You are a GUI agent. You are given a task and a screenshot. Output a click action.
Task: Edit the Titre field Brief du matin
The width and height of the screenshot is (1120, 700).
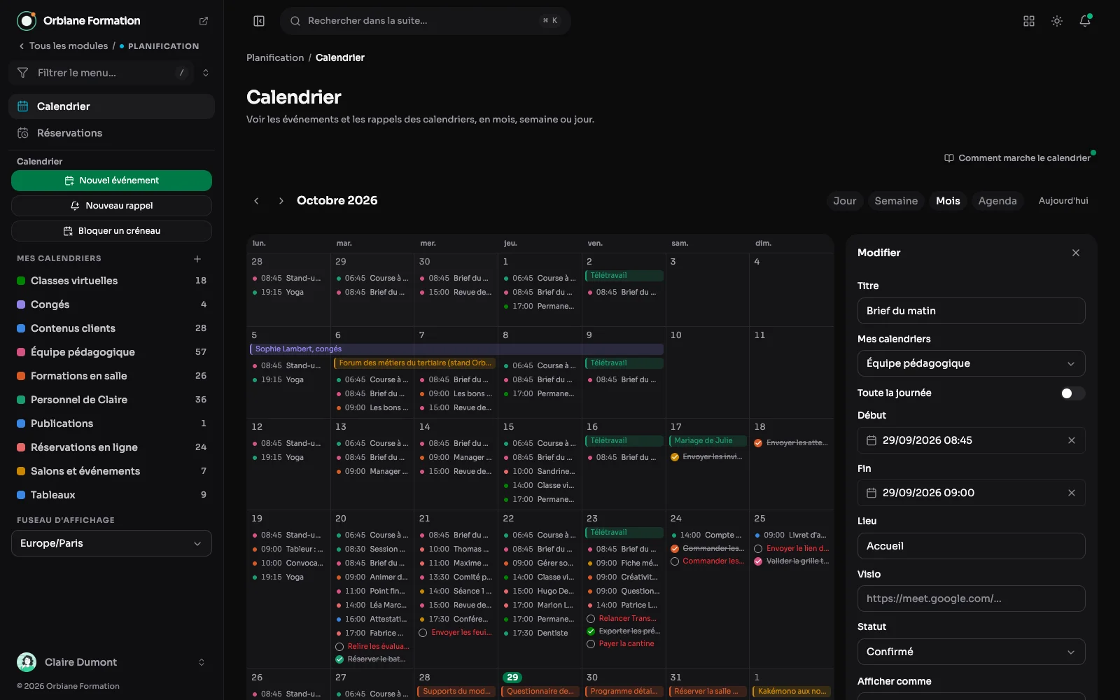click(972, 311)
